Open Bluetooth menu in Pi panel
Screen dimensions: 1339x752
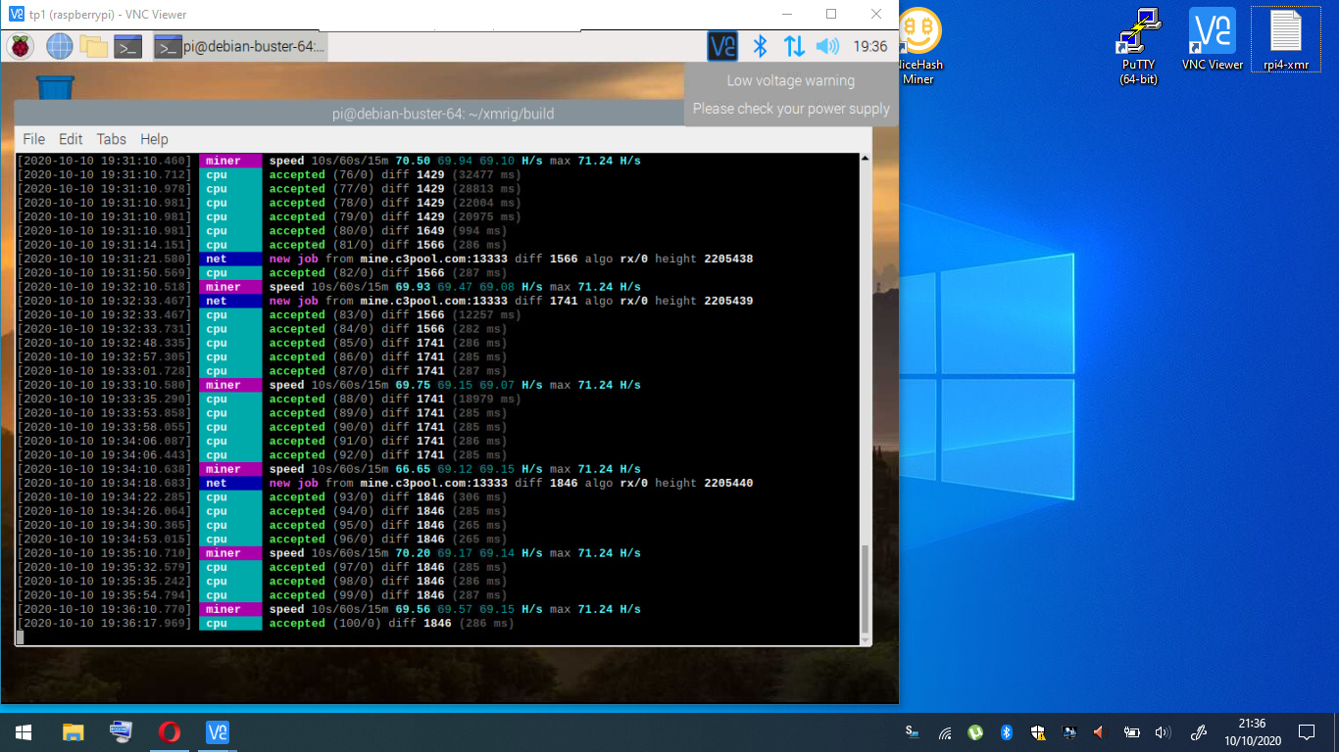(760, 46)
